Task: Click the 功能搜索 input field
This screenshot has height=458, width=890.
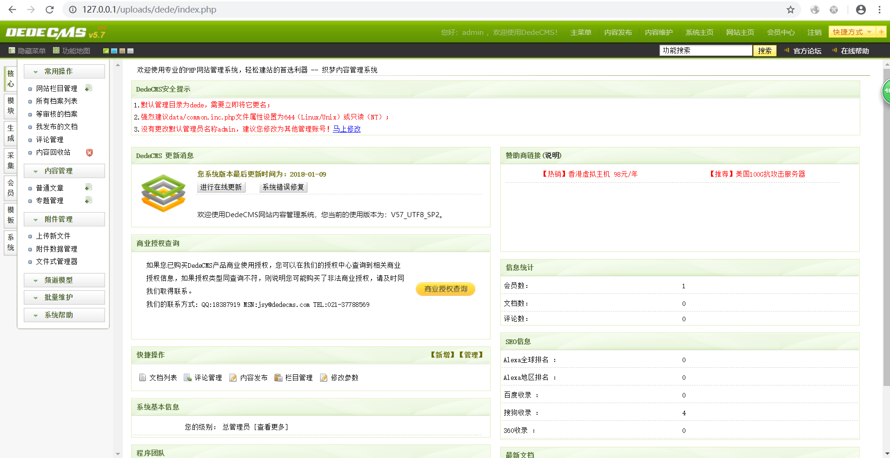Action: pos(705,50)
